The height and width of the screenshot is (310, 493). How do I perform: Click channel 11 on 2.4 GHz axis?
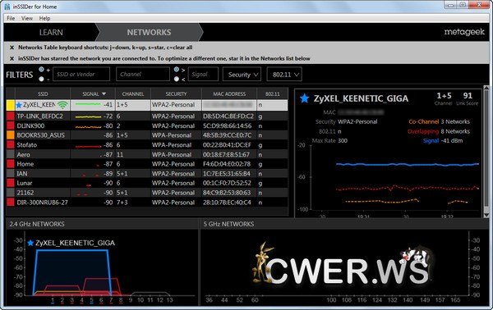coord(150,300)
